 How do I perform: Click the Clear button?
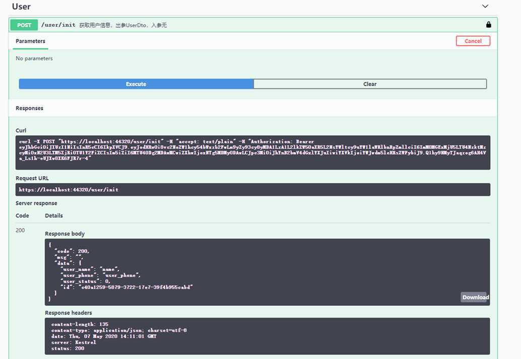pyautogui.click(x=370, y=84)
